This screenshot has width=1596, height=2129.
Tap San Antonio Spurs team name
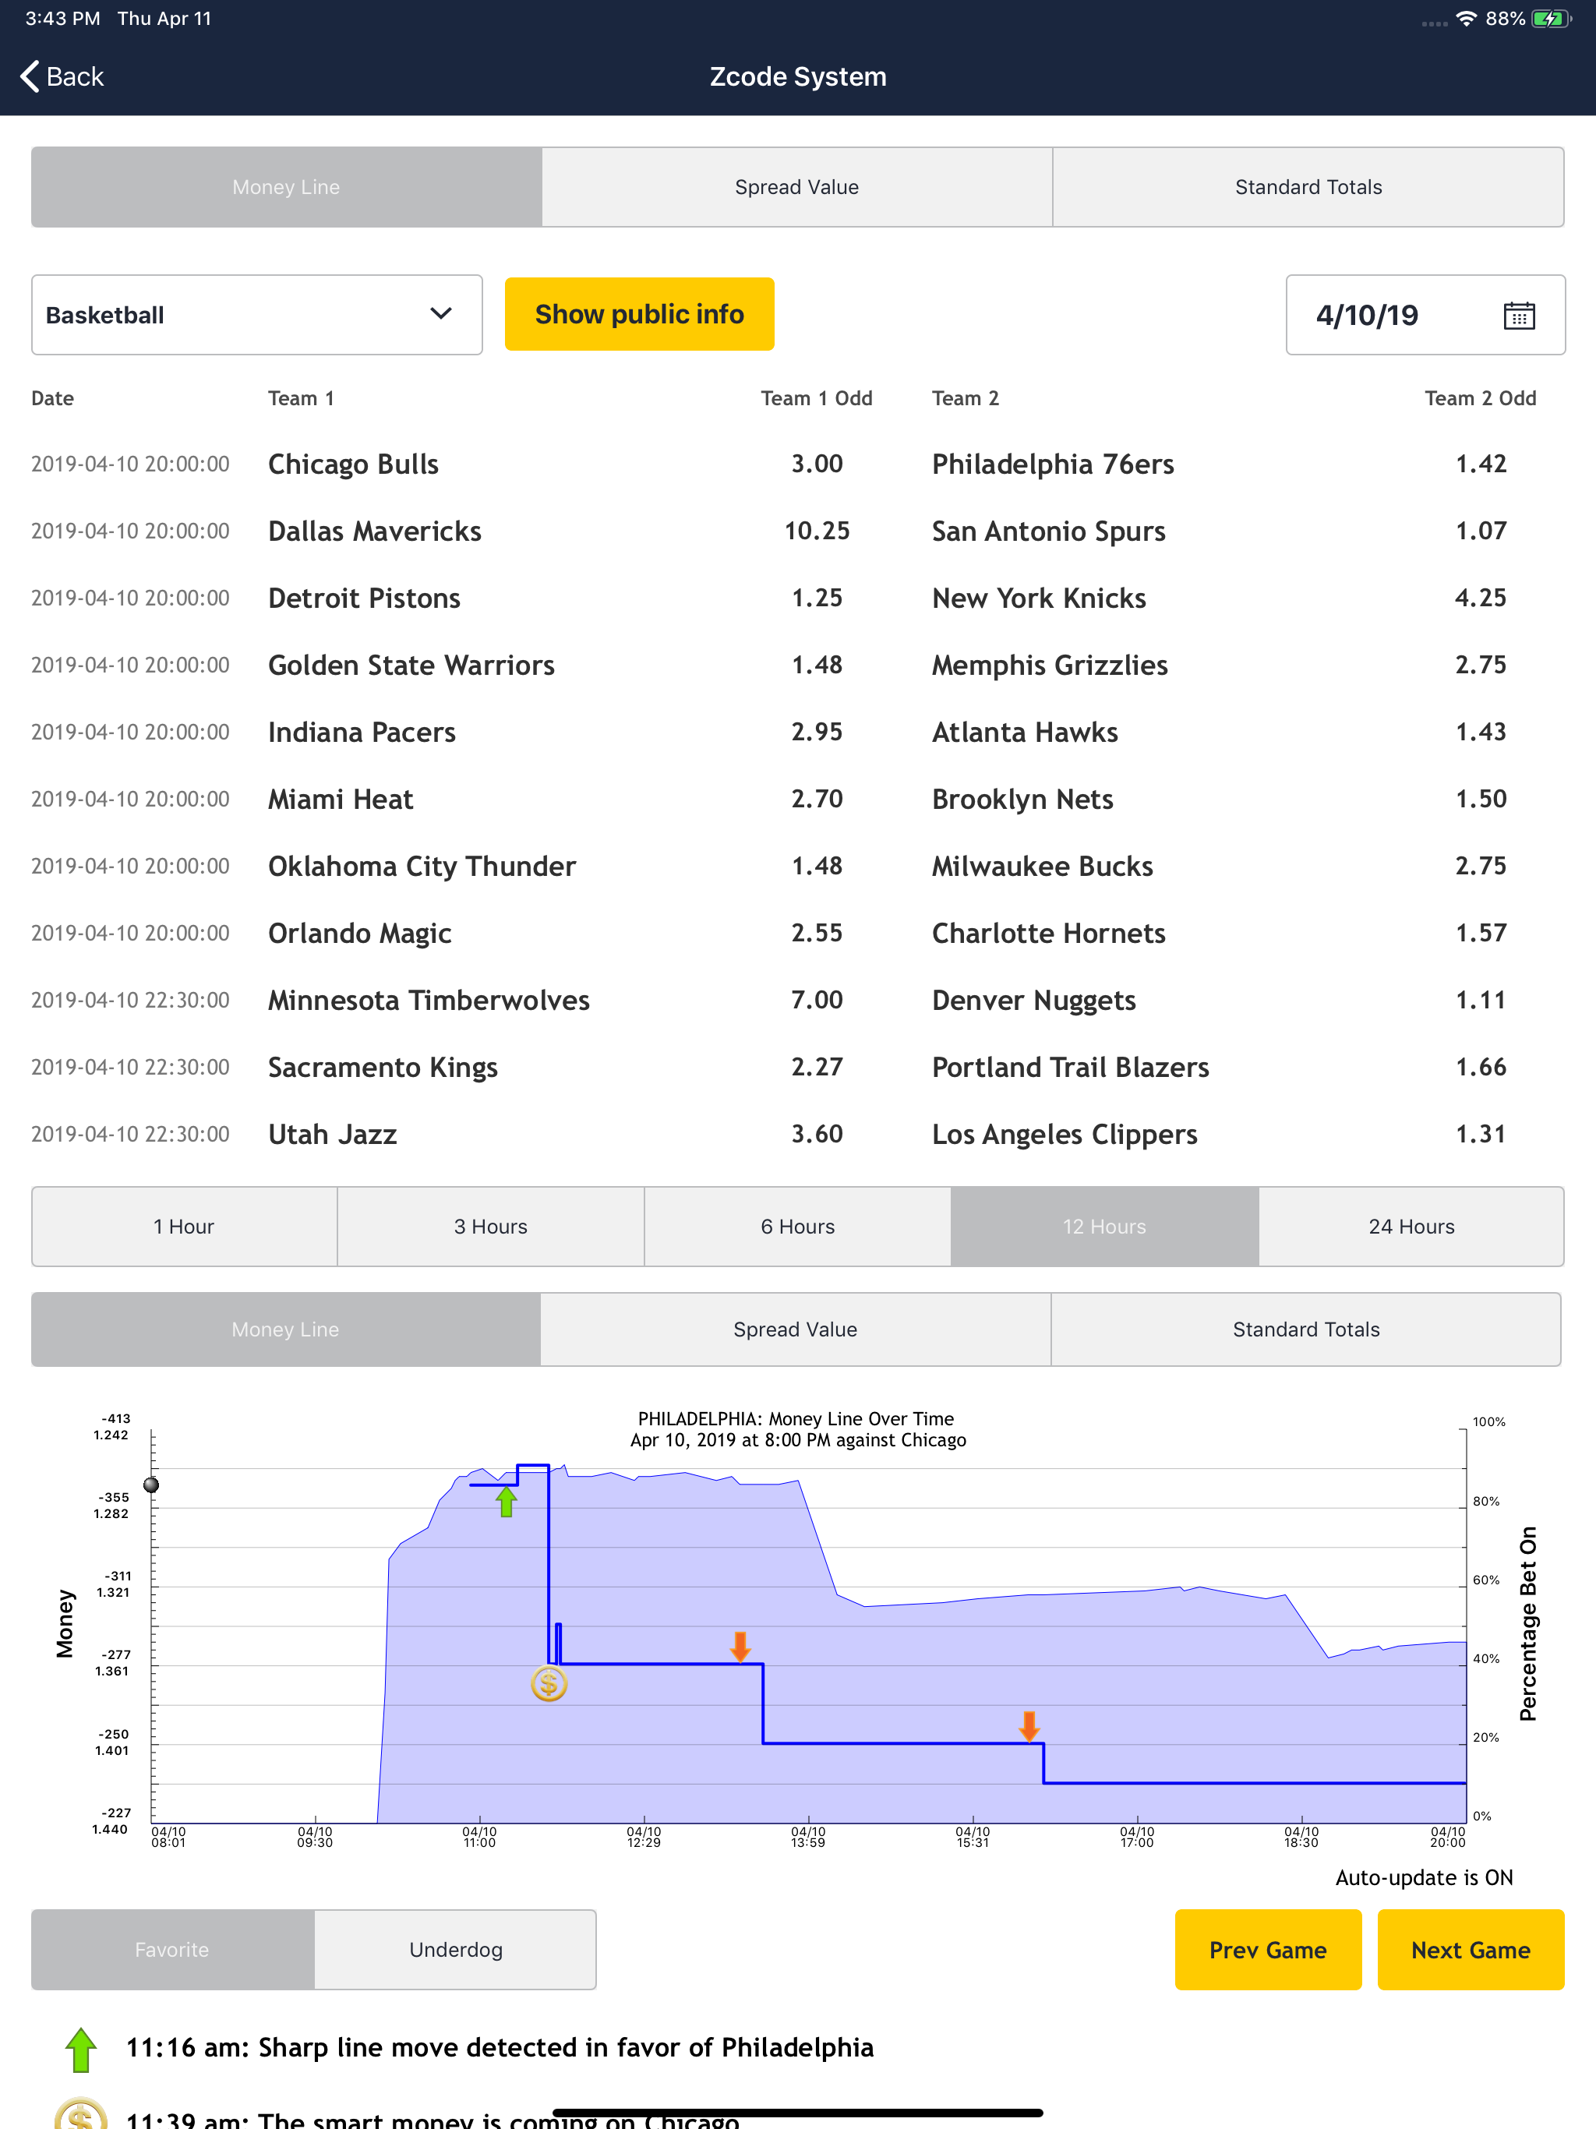click(1048, 531)
